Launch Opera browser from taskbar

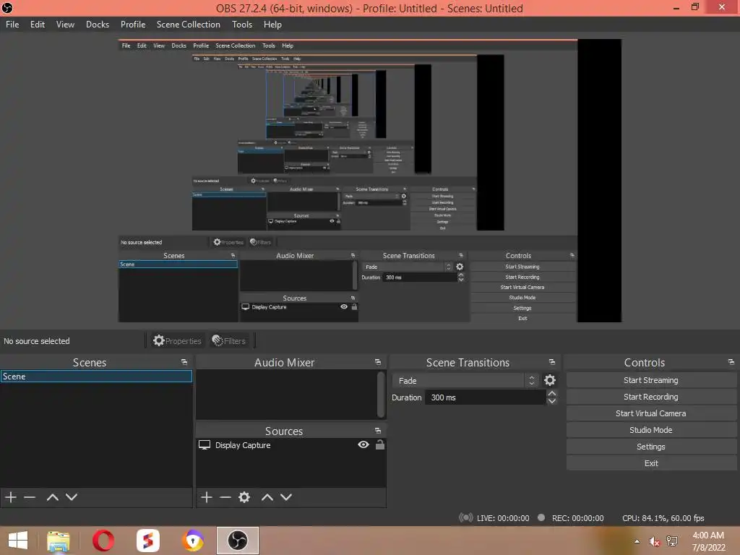click(x=103, y=541)
